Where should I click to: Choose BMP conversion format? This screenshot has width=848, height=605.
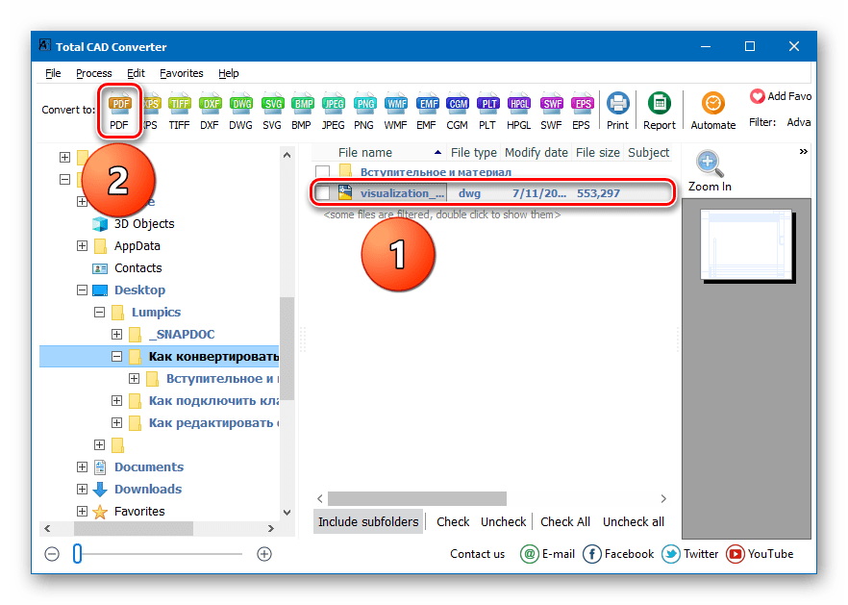[x=302, y=112]
